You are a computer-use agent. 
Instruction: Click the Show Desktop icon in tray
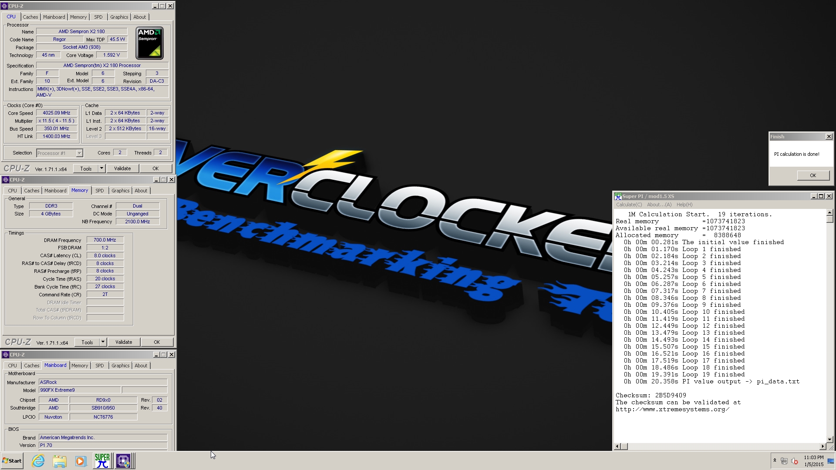[831, 461]
